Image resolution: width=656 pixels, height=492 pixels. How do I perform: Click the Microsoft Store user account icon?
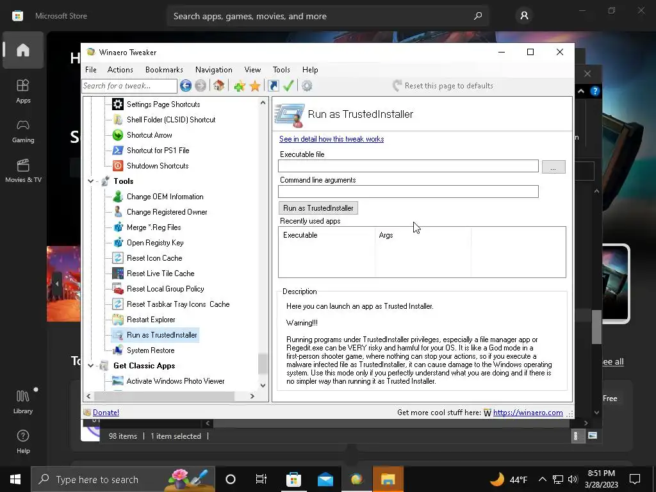point(524,16)
